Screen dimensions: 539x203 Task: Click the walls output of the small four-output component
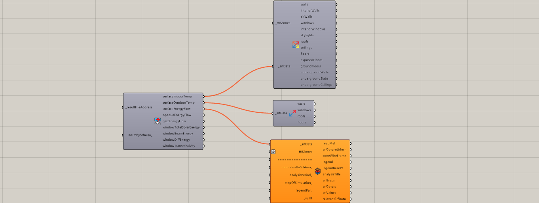click(301, 104)
